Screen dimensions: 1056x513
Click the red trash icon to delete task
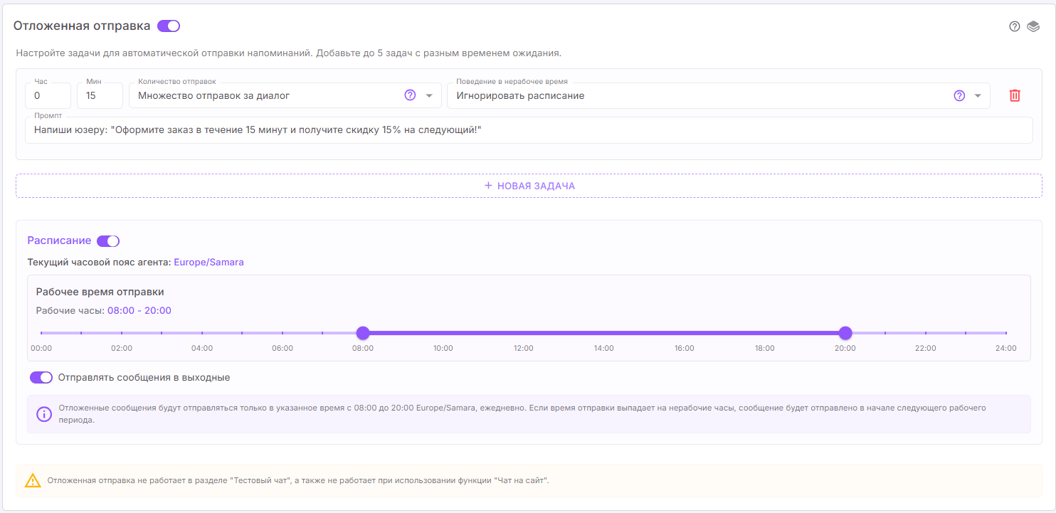[x=1015, y=95]
